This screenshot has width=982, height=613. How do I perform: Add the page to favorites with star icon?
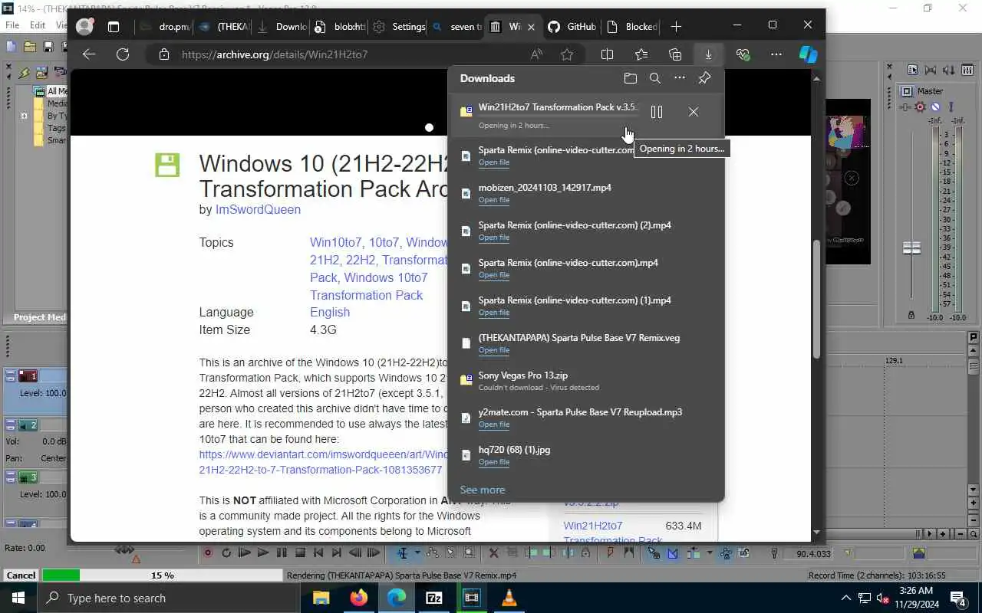click(x=567, y=54)
